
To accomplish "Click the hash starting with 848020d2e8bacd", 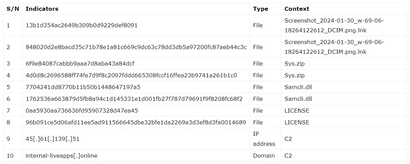I will 136,47.
